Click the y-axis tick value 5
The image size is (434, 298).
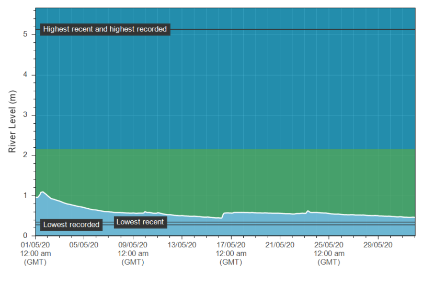pos(25,35)
